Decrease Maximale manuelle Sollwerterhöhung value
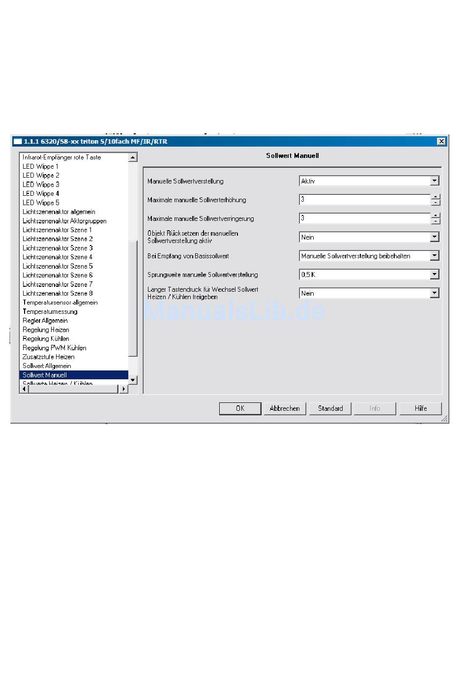 click(436, 203)
